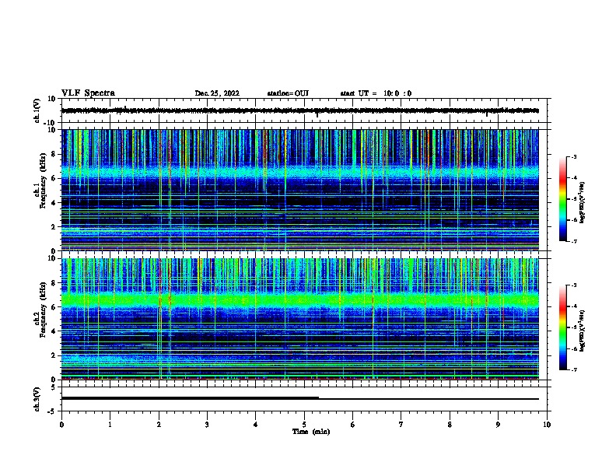Click the "VLF Spectra" plot title
Viewport: 616px width, 476px height.
click(88, 93)
